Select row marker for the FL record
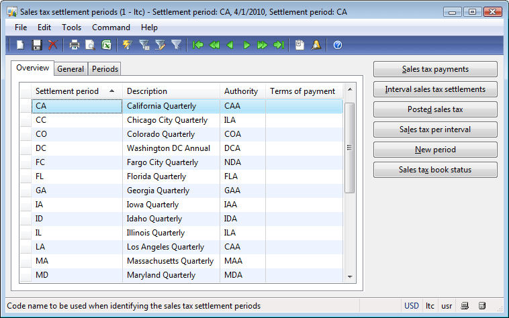 pyautogui.click(x=26, y=176)
